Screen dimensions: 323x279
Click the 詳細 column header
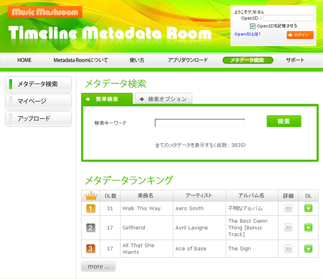click(288, 196)
